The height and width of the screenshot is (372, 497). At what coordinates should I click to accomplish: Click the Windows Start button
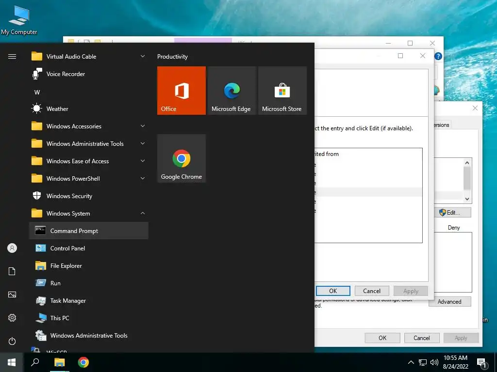(x=12, y=362)
